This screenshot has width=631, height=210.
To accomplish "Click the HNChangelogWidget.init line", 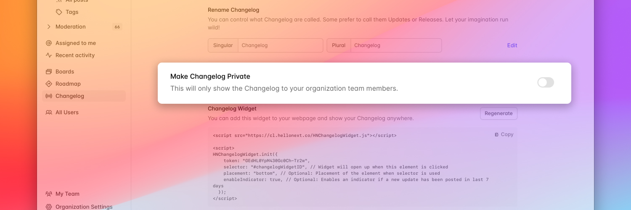I will [x=245, y=154].
